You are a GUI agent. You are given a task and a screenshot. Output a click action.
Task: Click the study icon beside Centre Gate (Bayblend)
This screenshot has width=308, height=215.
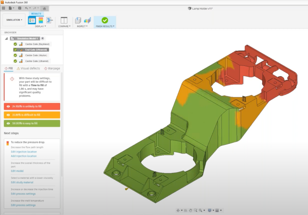[21, 44]
